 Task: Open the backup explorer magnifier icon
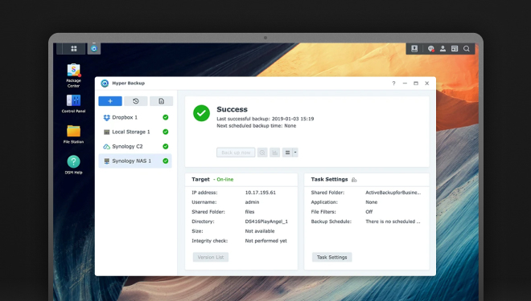click(262, 153)
